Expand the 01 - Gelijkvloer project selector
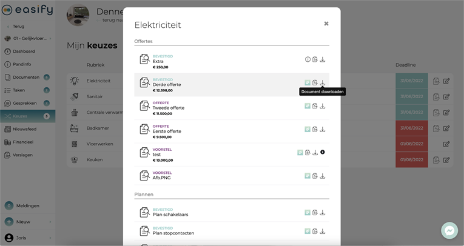 (27, 39)
